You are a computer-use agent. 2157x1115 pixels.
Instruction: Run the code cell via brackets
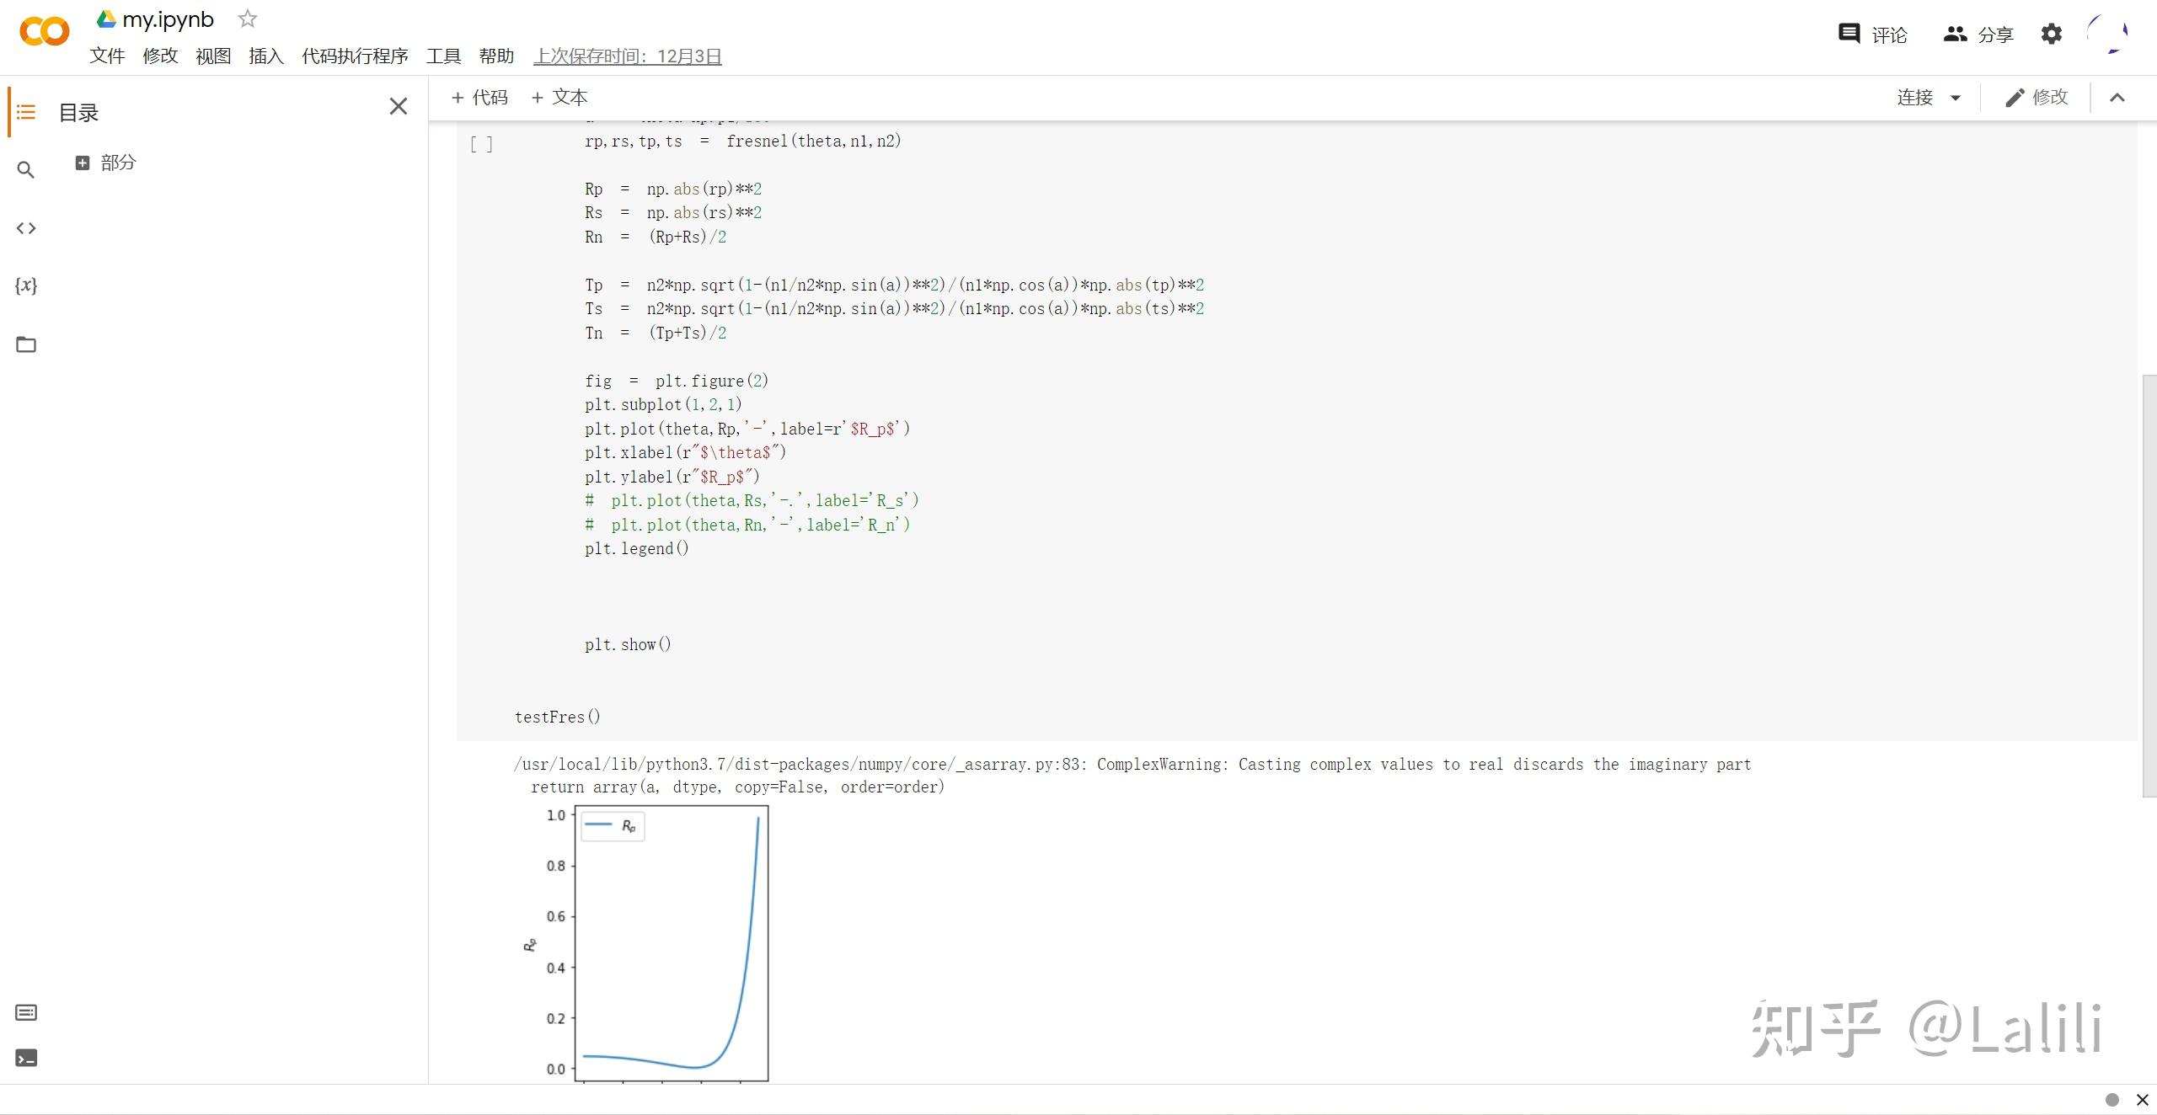coord(481,144)
